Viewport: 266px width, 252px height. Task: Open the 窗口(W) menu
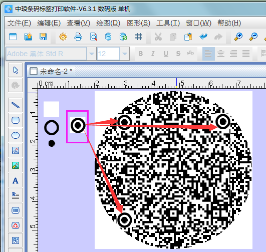click(198, 23)
